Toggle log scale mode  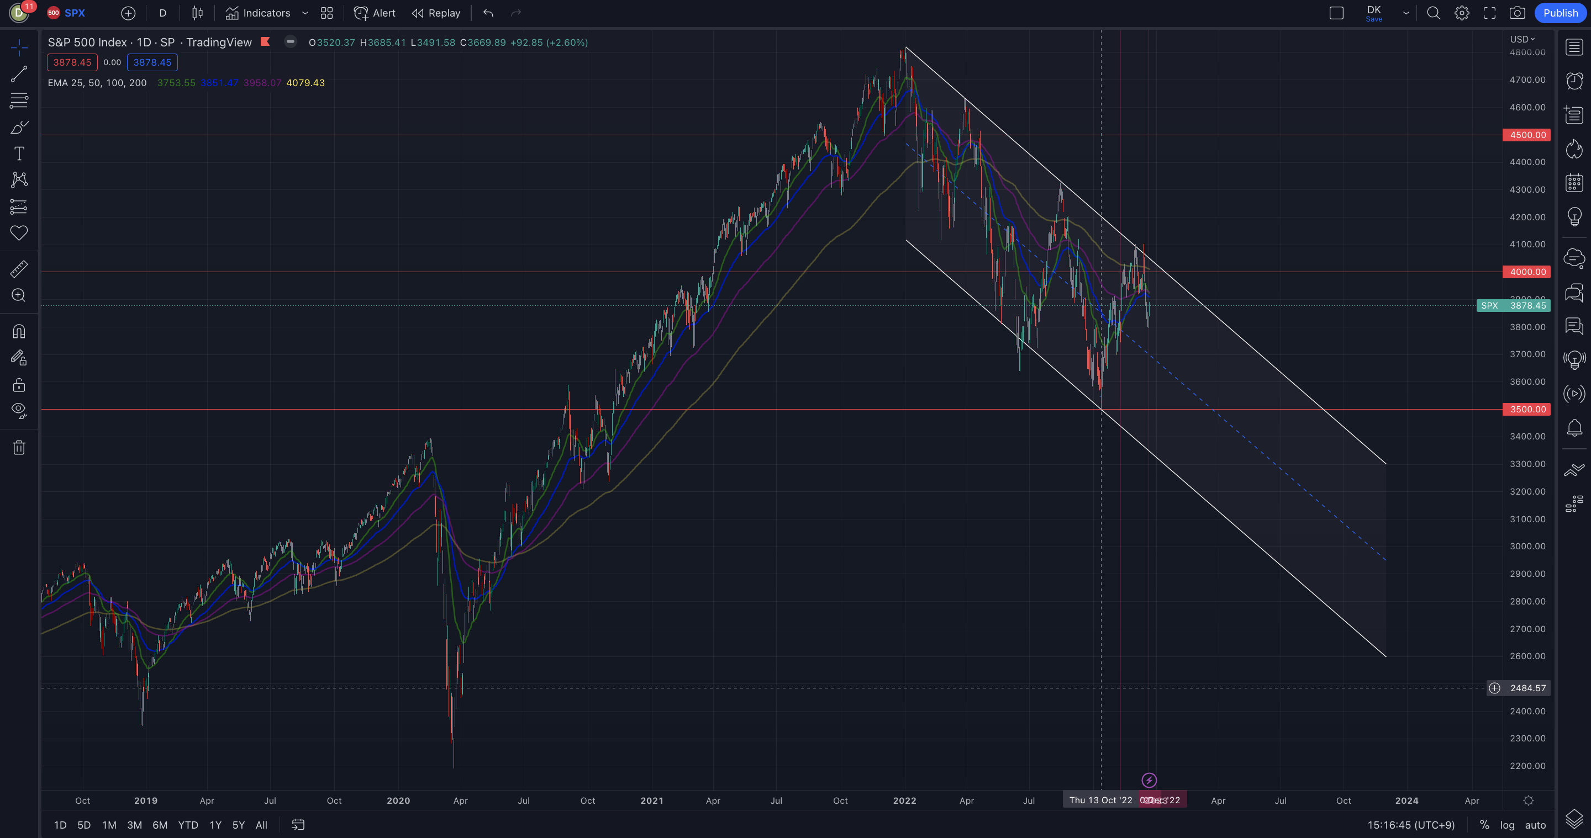pos(1508,825)
